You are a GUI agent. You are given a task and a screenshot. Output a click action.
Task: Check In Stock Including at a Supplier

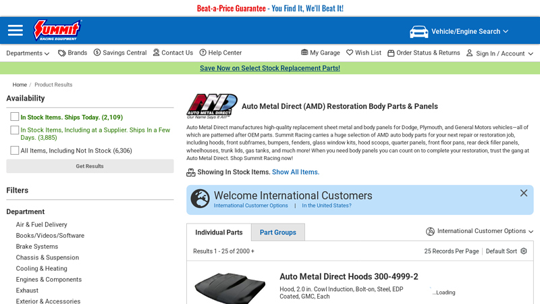14,130
